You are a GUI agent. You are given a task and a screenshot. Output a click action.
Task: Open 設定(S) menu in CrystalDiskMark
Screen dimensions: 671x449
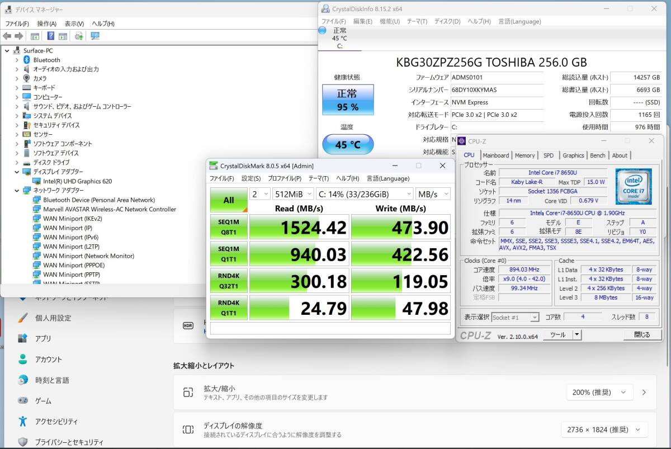(251, 178)
